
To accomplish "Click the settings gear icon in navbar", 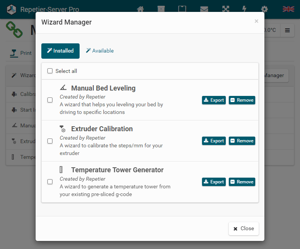I will (x=264, y=9).
